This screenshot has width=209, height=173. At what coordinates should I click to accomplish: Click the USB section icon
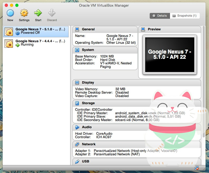pos(77,161)
